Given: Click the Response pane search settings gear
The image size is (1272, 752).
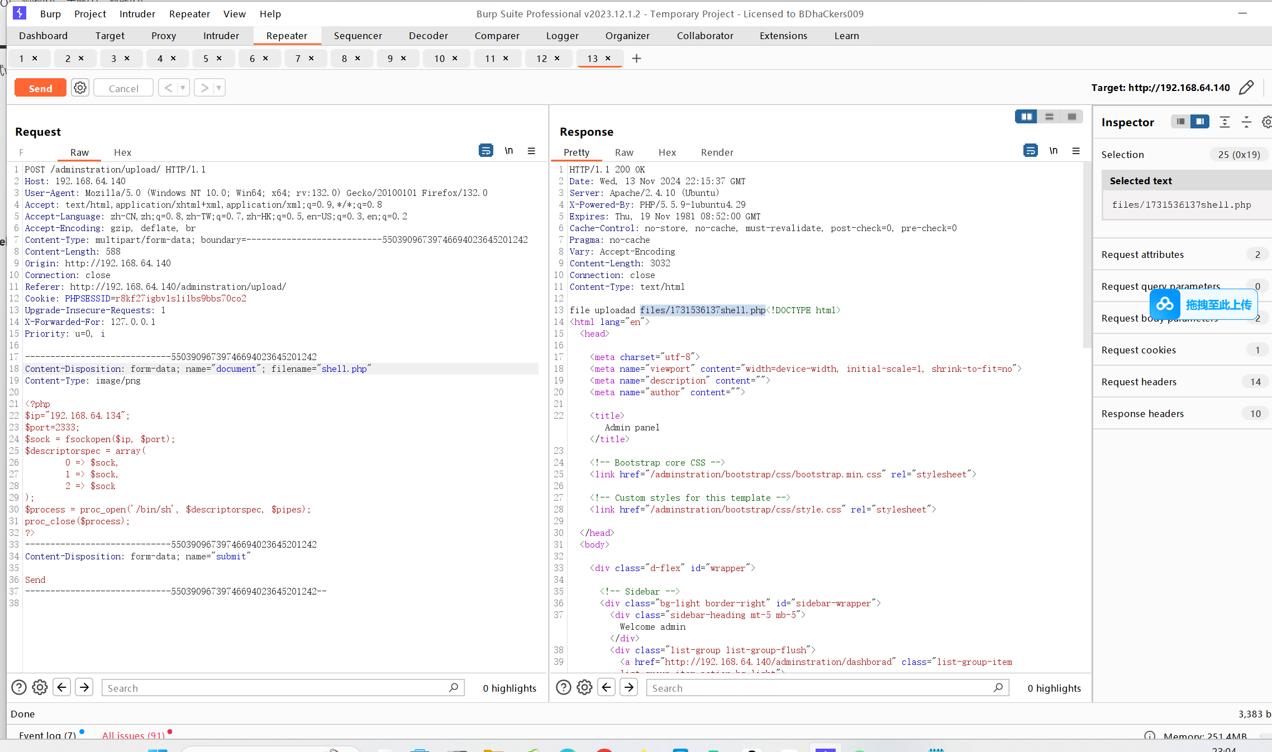Looking at the screenshot, I should pos(584,687).
